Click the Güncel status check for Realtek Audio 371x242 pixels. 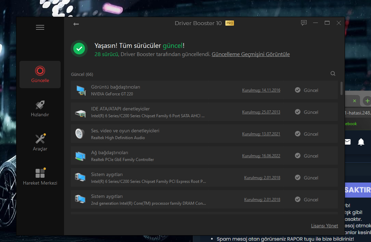click(x=298, y=134)
